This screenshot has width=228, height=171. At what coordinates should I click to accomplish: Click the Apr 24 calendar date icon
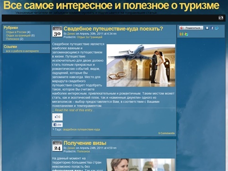click(x=57, y=146)
